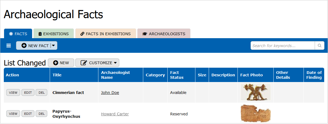View the Cimmerian fact record

pyautogui.click(x=13, y=93)
